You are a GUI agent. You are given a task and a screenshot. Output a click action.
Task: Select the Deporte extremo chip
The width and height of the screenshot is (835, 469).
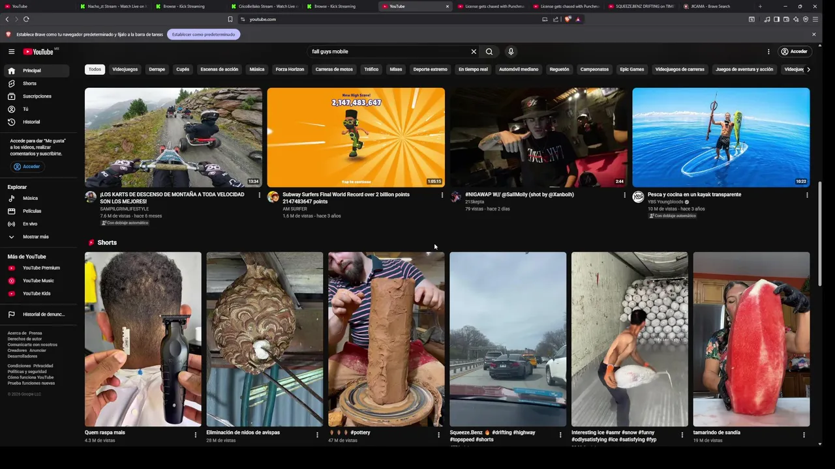point(430,70)
